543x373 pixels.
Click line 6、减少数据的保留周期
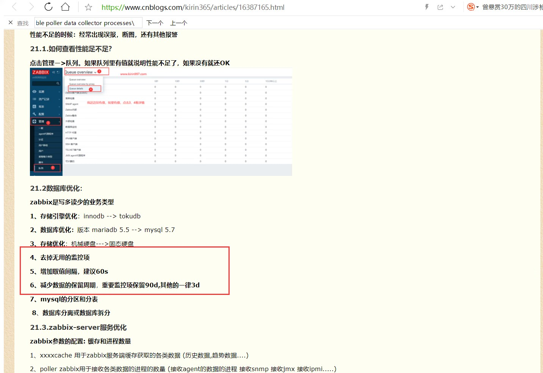click(115, 285)
